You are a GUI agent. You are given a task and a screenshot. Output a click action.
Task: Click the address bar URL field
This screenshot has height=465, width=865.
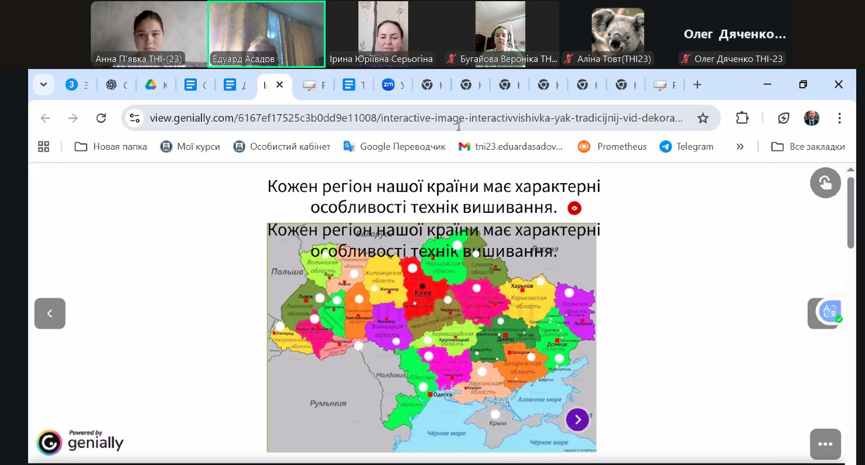pyautogui.click(x=416, y=118)
